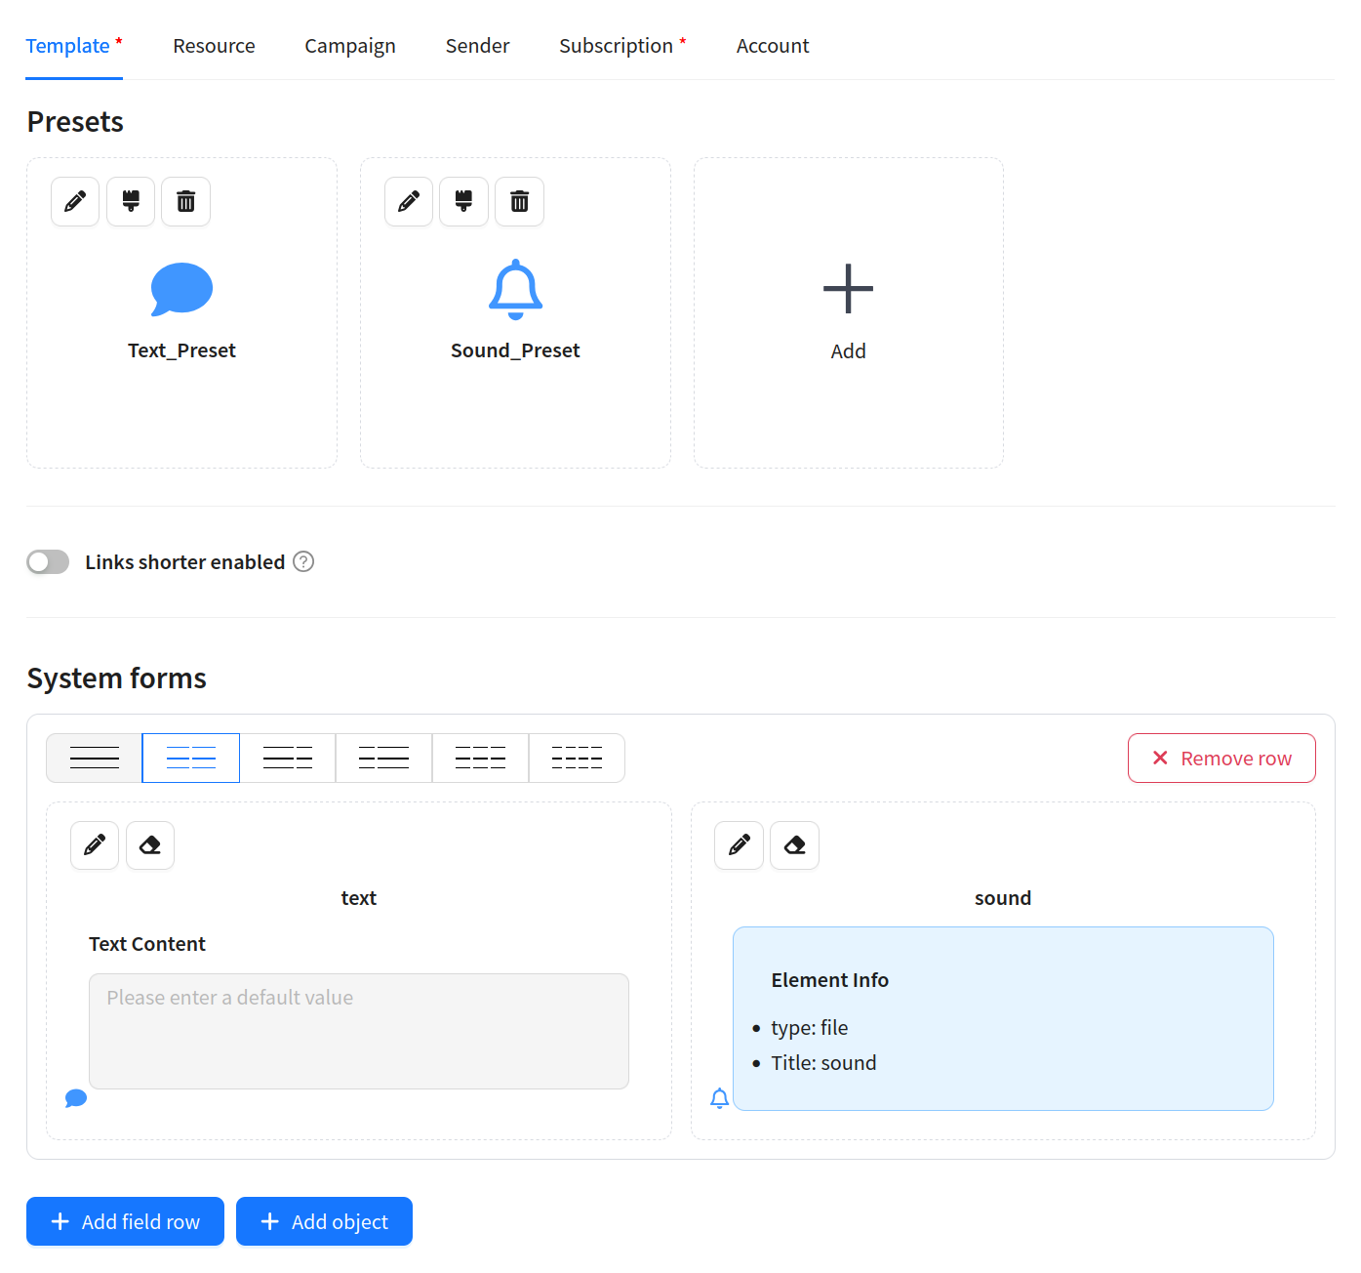Viewport: 1361px width, 1273px height.
Task: Click small bell icon beside Element Info
Action: 720,1098
